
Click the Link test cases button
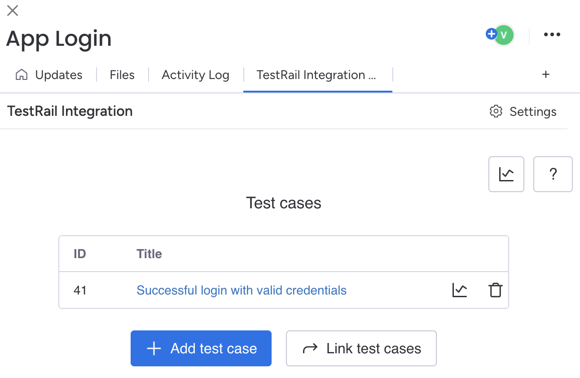(x=361, y=348)
